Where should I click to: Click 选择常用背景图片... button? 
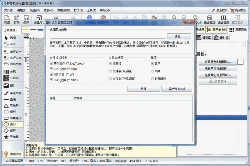coord(218,69)
